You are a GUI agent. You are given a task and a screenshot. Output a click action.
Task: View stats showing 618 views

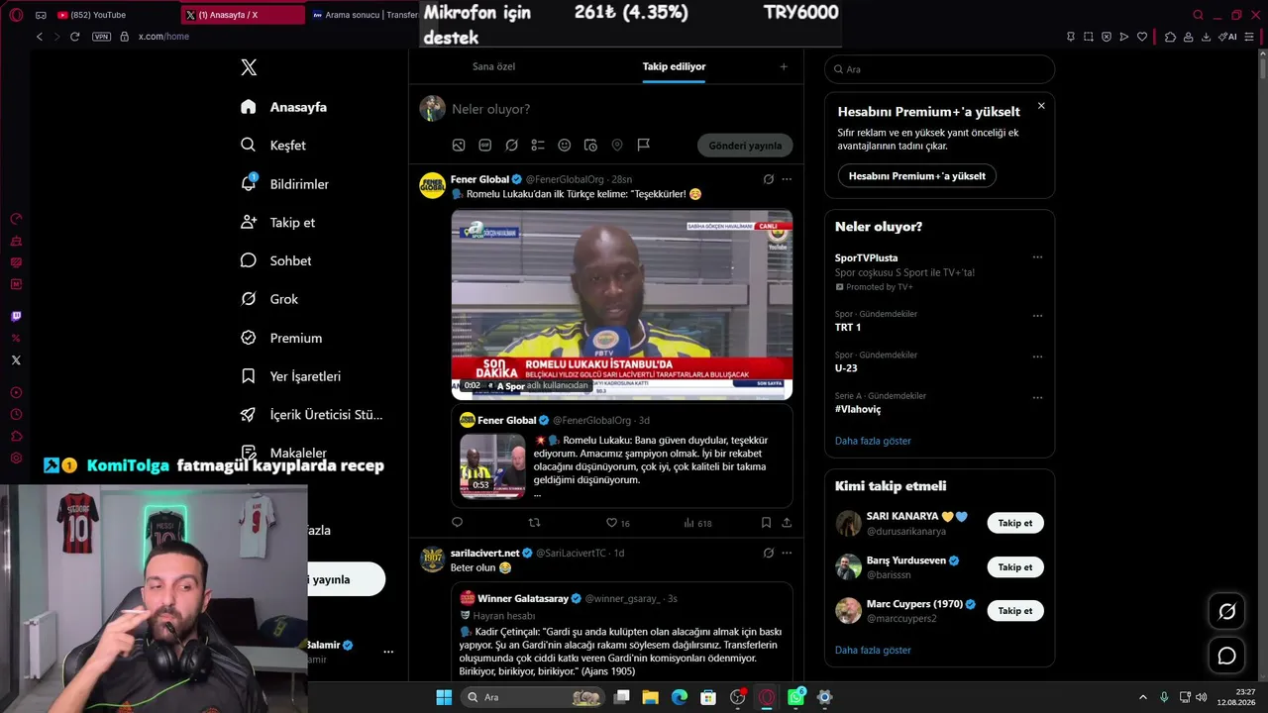698,523
